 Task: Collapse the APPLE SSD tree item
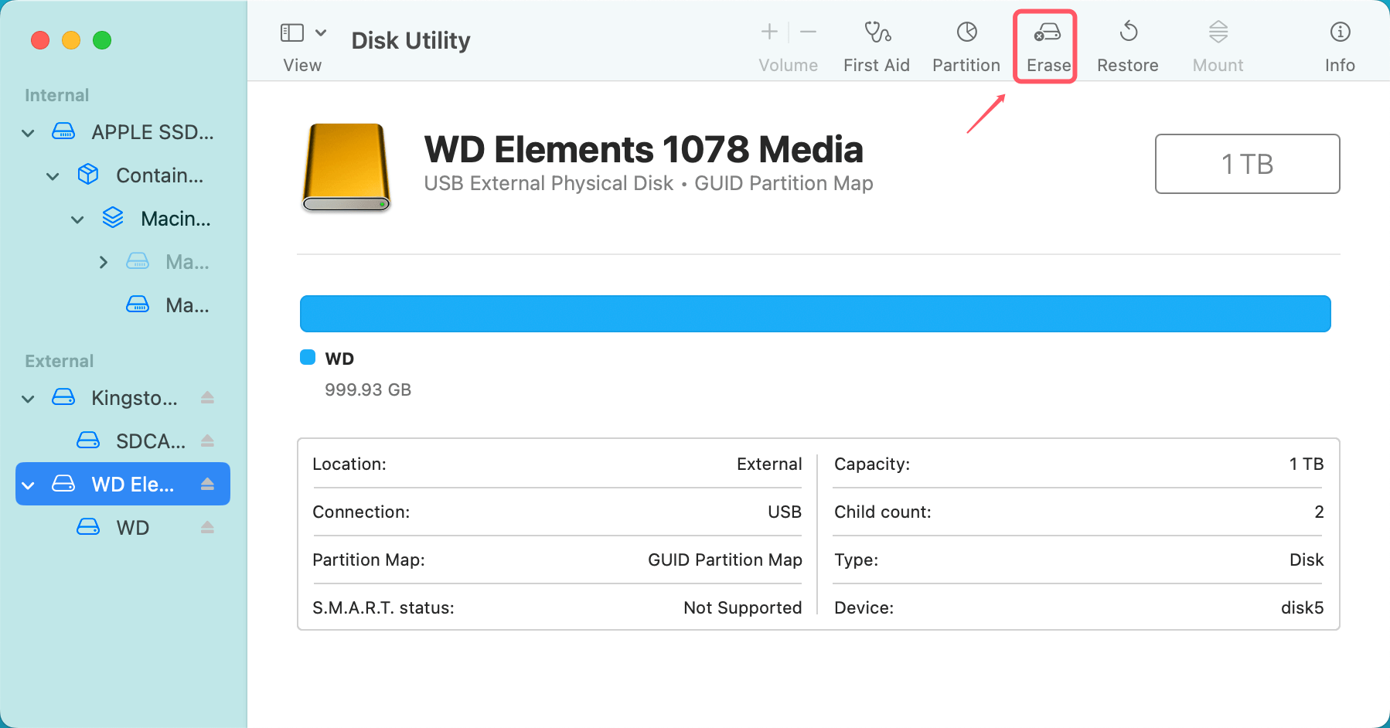tap(28, 132)
